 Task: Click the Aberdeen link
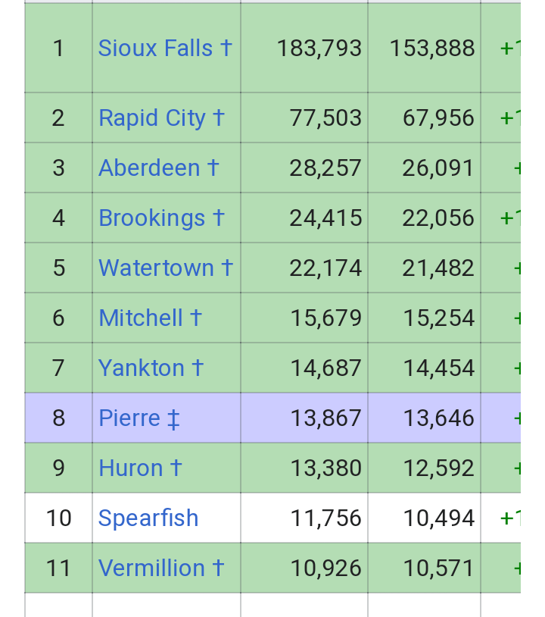[149, 168]
